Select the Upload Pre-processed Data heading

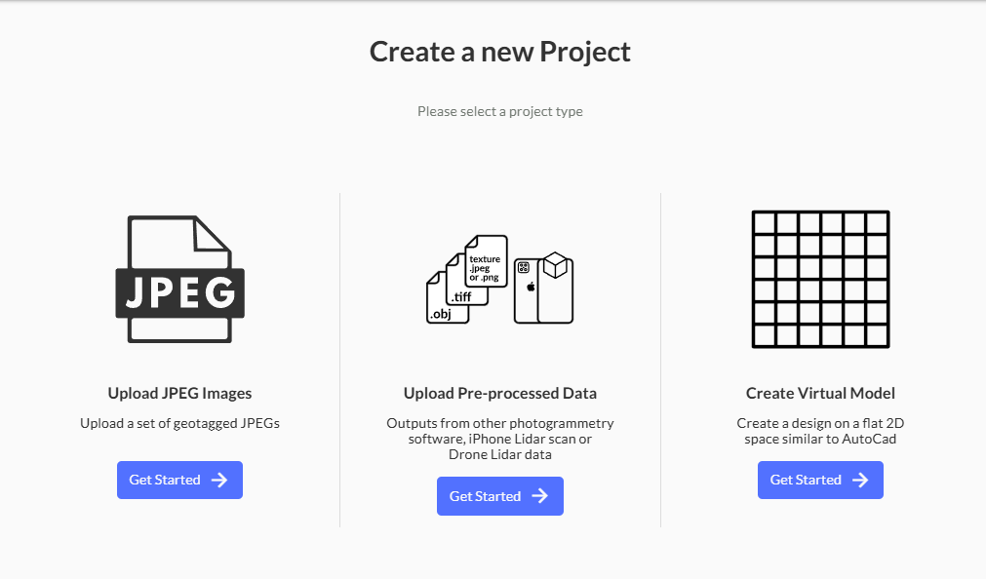click(500, 394)
